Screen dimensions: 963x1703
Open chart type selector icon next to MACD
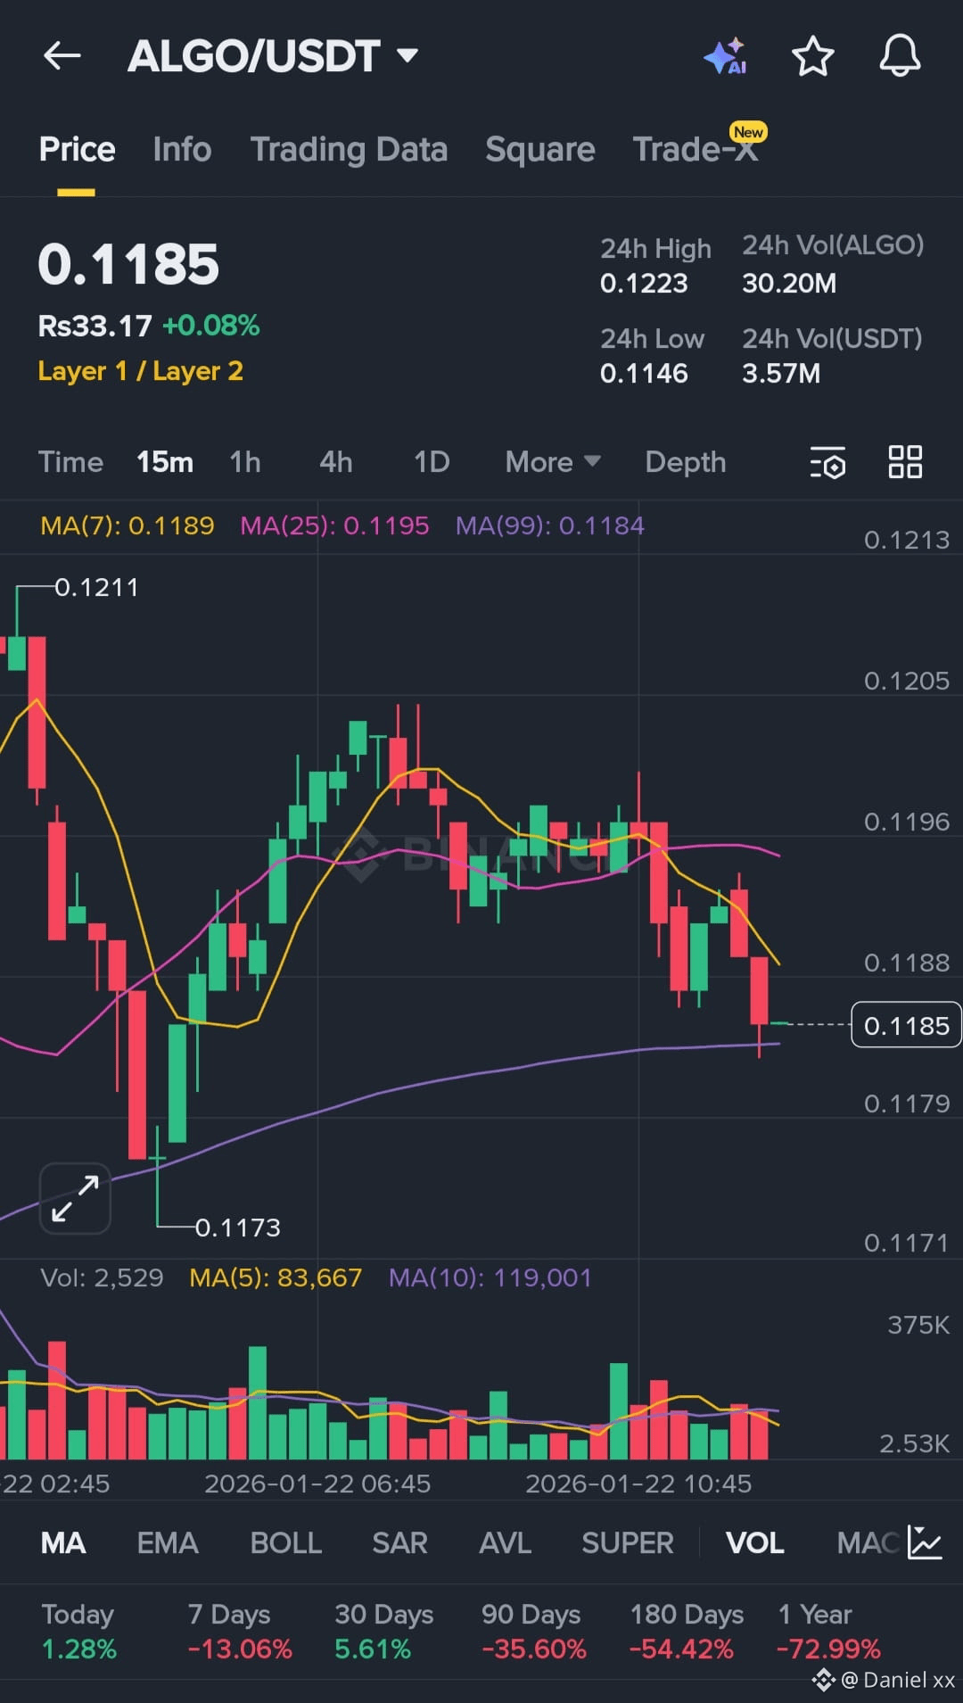click(x=925, y=1543)
